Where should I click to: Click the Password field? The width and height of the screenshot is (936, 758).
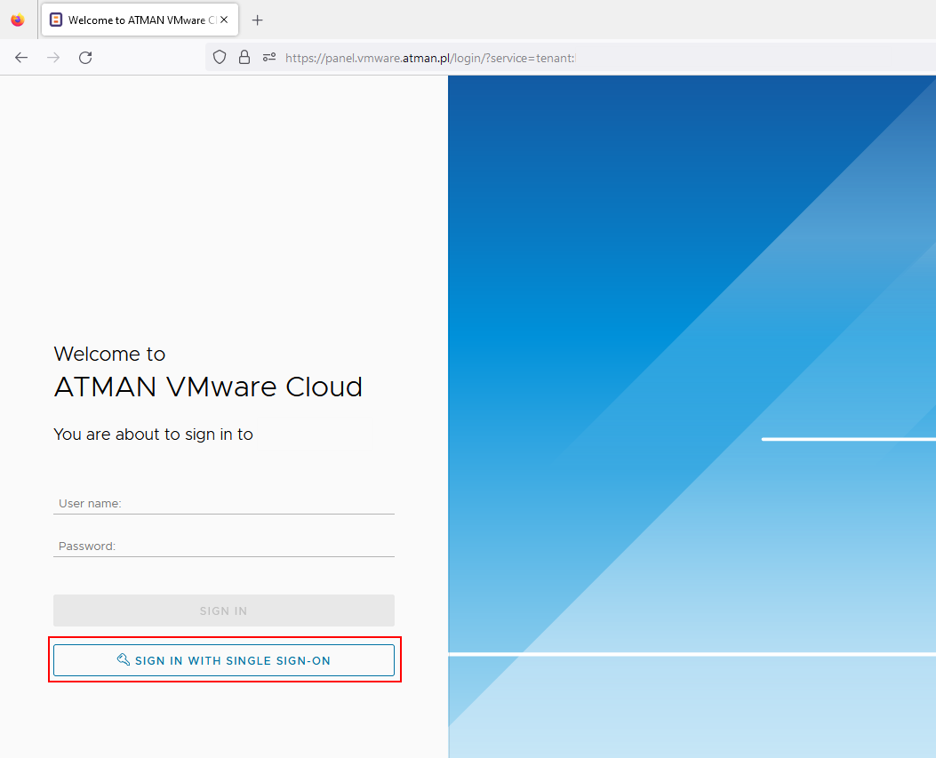click(x=224, y=547)
